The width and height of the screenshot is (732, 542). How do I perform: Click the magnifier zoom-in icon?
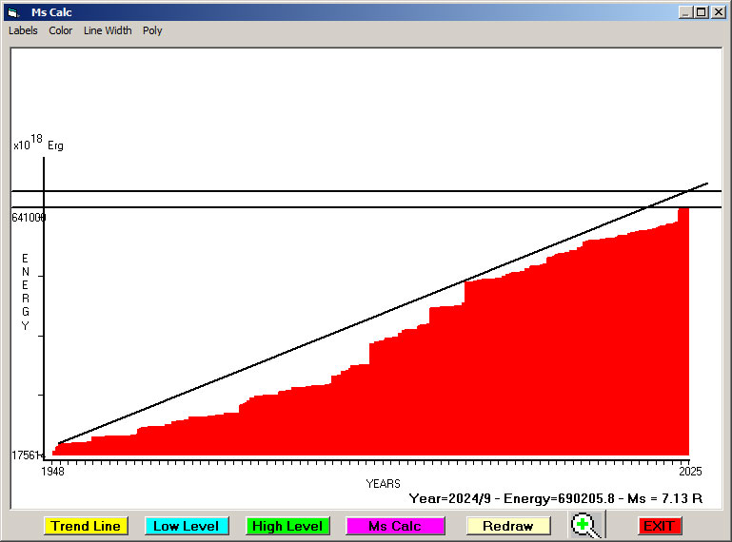pos(587,525)
